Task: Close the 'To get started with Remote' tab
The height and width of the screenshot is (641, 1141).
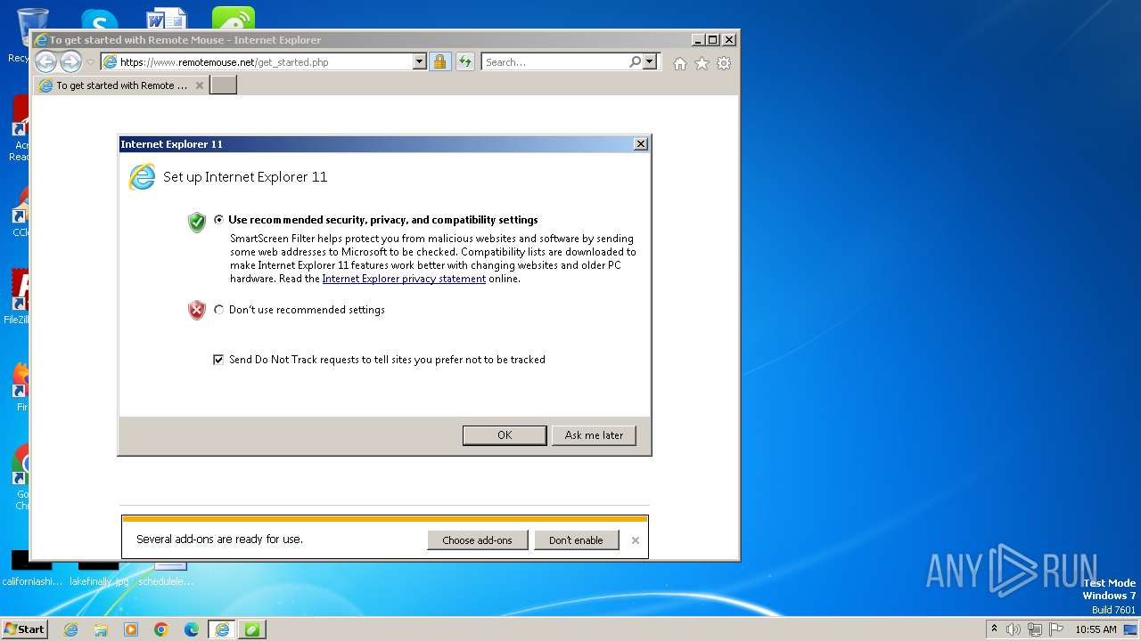Action: (200, 85)
